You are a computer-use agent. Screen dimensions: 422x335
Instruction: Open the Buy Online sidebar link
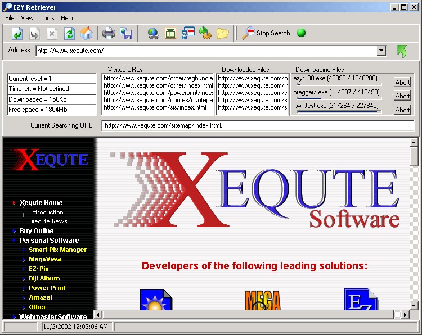(36, 231)
